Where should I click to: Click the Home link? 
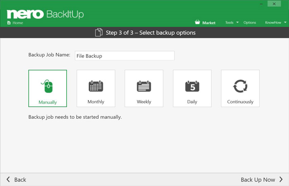click(x=18, y=23)
